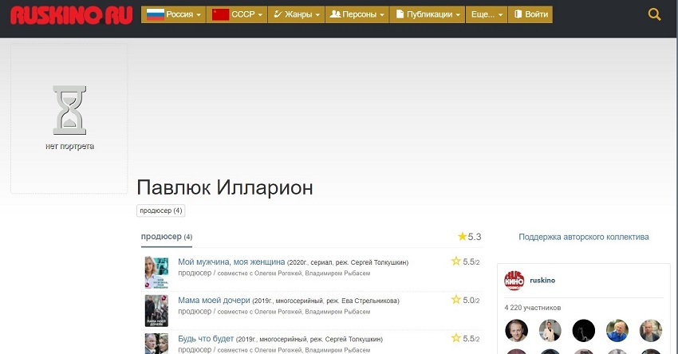
Task: Click the Жанры menu icon
Action: coord(278,14)
